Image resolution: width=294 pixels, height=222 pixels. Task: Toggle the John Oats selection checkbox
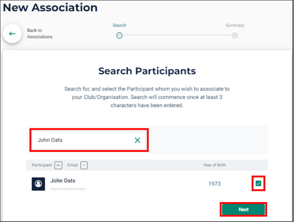coord(258,183)
